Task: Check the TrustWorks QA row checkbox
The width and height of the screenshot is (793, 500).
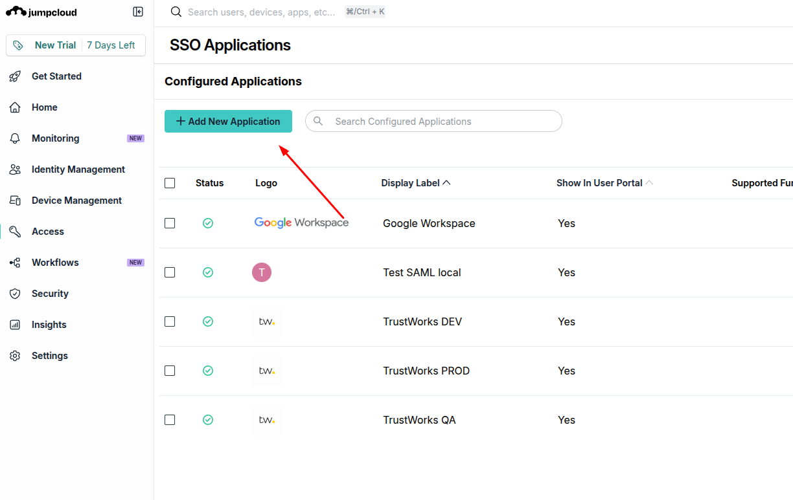Action: pos(170,420)
